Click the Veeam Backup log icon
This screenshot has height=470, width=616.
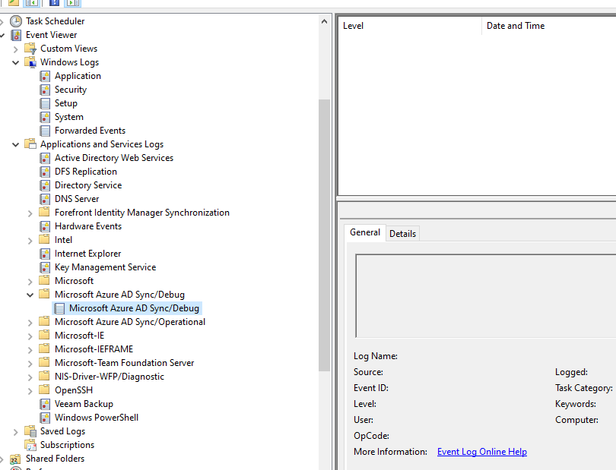click(45, 404)
